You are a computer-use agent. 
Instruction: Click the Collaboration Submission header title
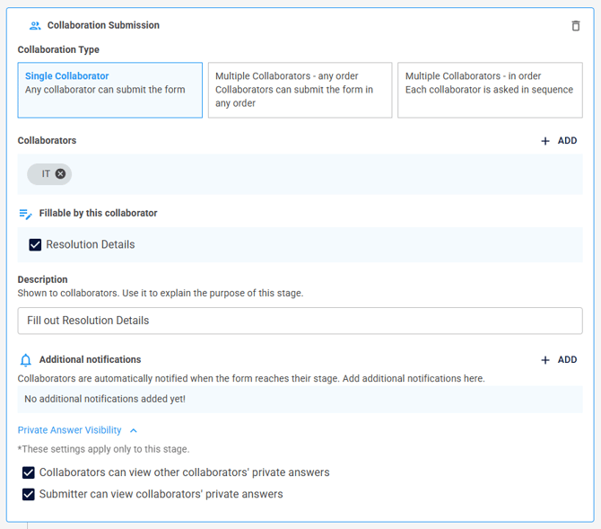point(103,25)
